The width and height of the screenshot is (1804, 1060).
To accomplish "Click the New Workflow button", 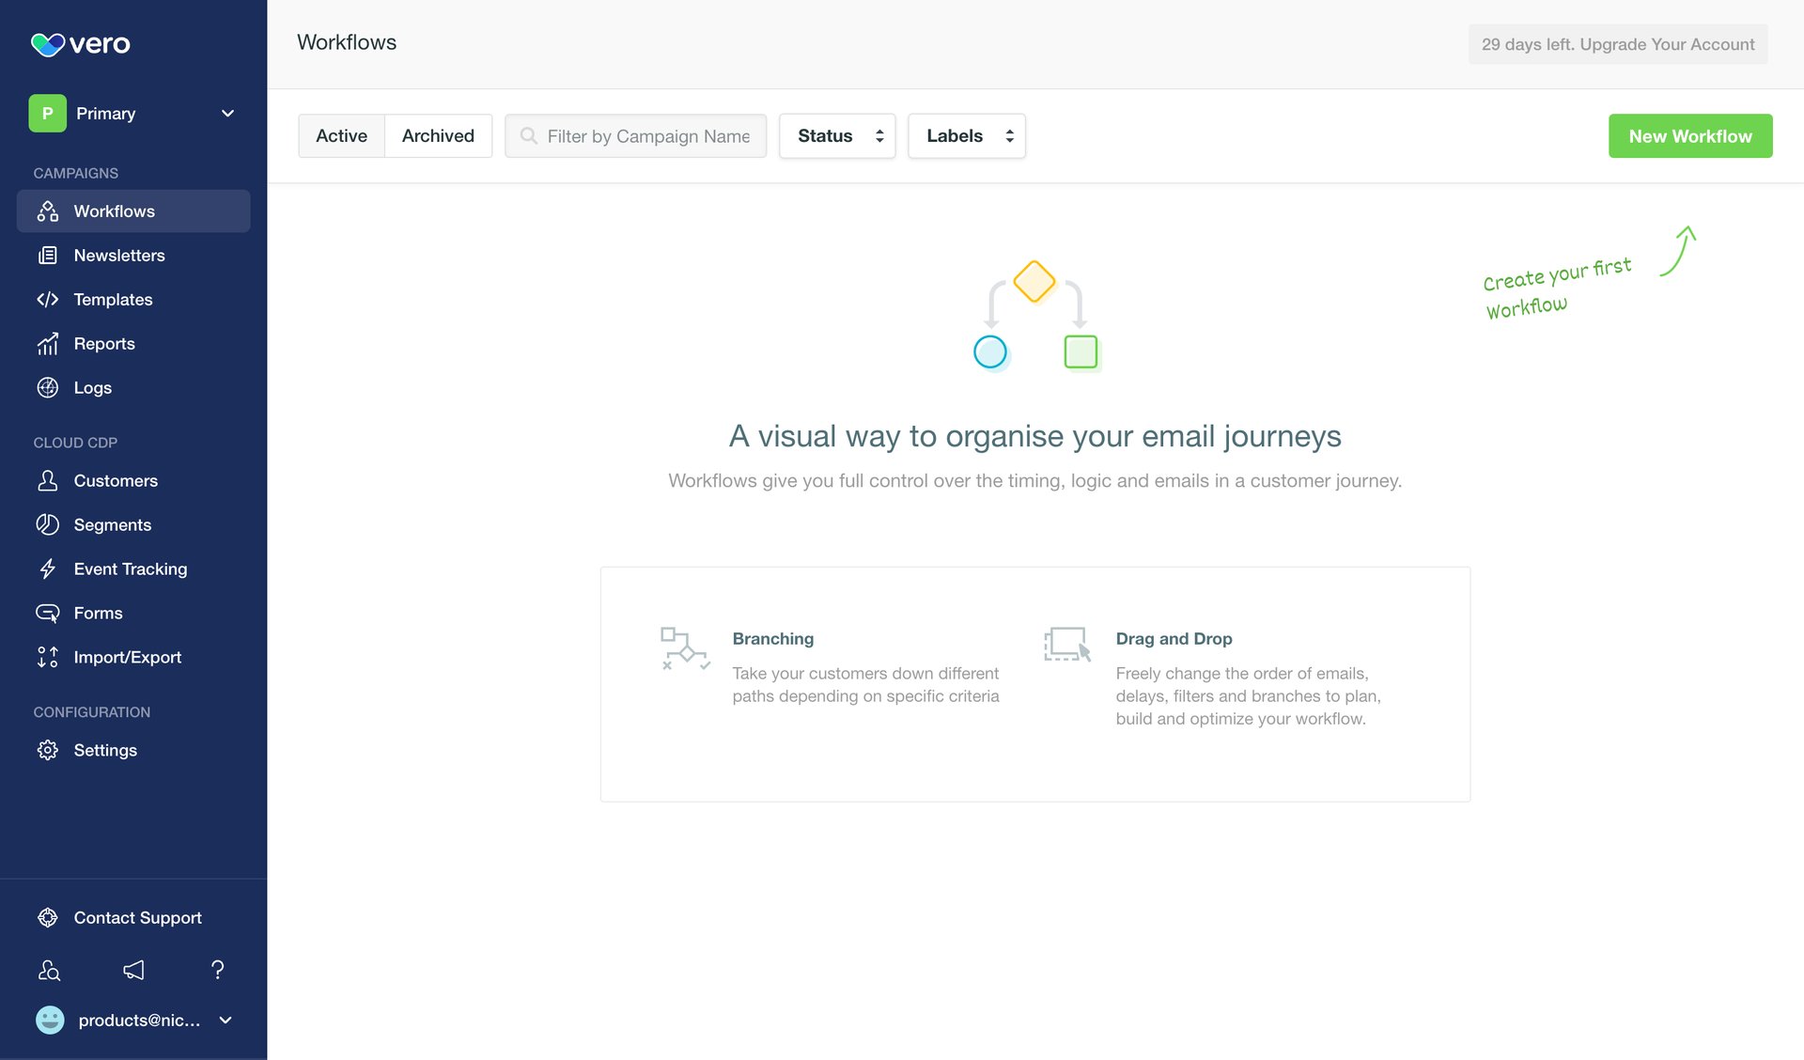I will point(1689,135).
